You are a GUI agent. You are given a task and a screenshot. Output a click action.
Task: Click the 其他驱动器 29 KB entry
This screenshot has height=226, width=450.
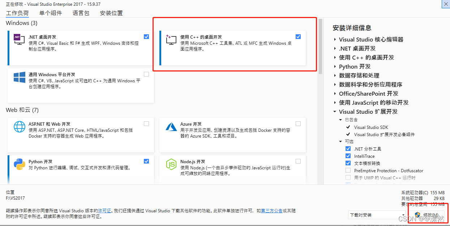click(423, 199)
